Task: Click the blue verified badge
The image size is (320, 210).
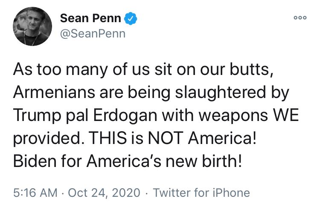Action: click(x=131, y=18)
